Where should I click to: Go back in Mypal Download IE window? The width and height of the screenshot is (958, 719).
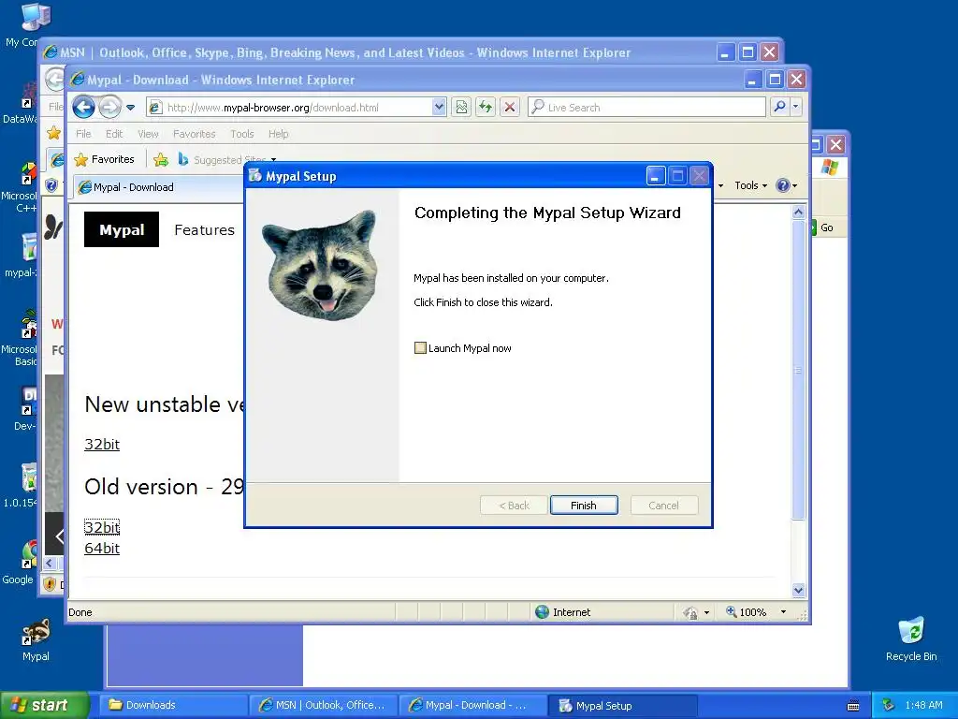83,107
